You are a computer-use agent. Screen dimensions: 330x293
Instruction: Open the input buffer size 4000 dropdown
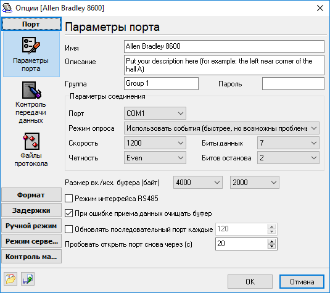198,183
